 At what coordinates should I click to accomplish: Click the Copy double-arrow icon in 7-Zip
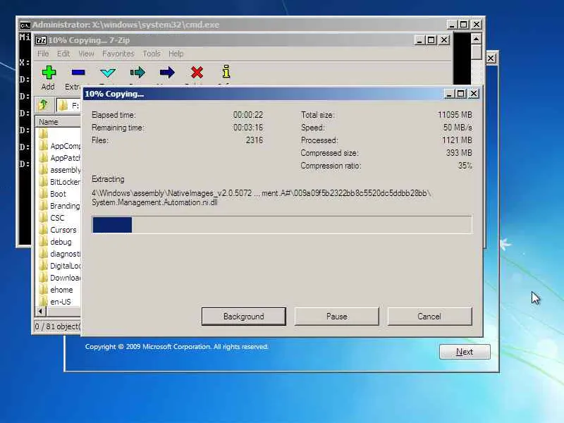coord(137,73)
